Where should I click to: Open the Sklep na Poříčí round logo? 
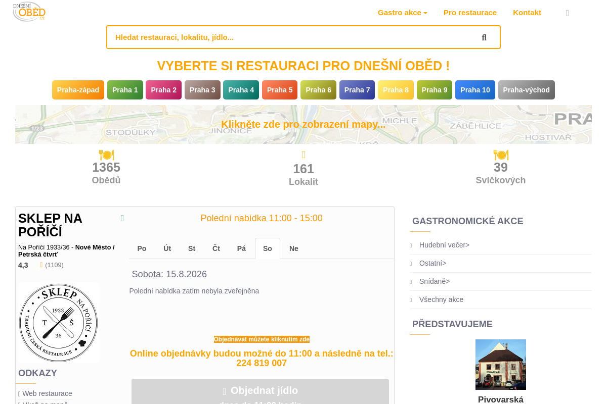[x=58, y=323]
